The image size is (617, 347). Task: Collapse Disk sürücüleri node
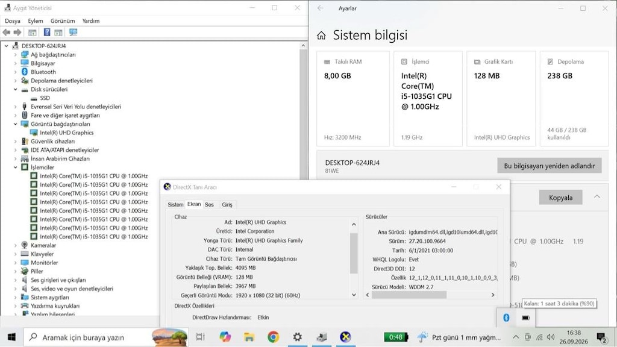pyautogui.click(x=15, y=89)
